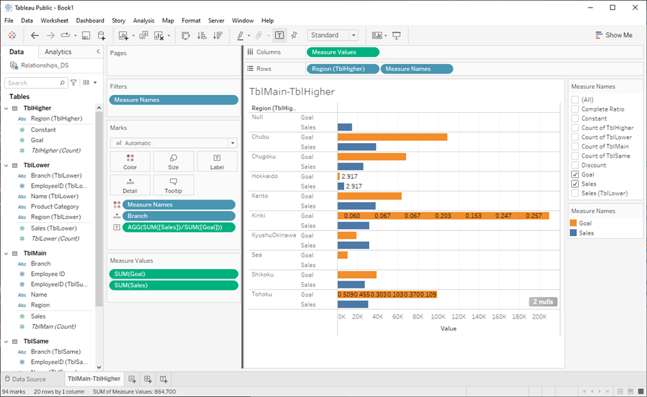Click the blue Sales legend swatch
Image resolution: width=647 pixels, height=397 pixels.
coord(573,233)
